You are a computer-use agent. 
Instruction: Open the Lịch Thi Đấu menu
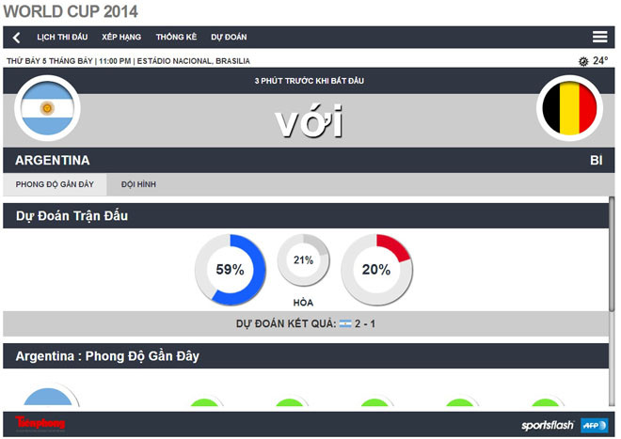click(x=62, y=38)
